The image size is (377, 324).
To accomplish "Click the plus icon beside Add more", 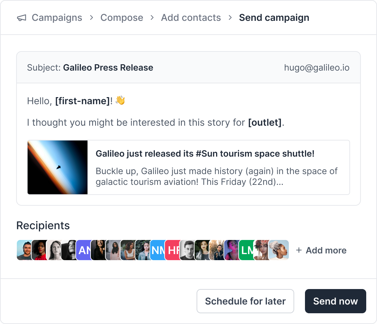I will coord(299,250).
